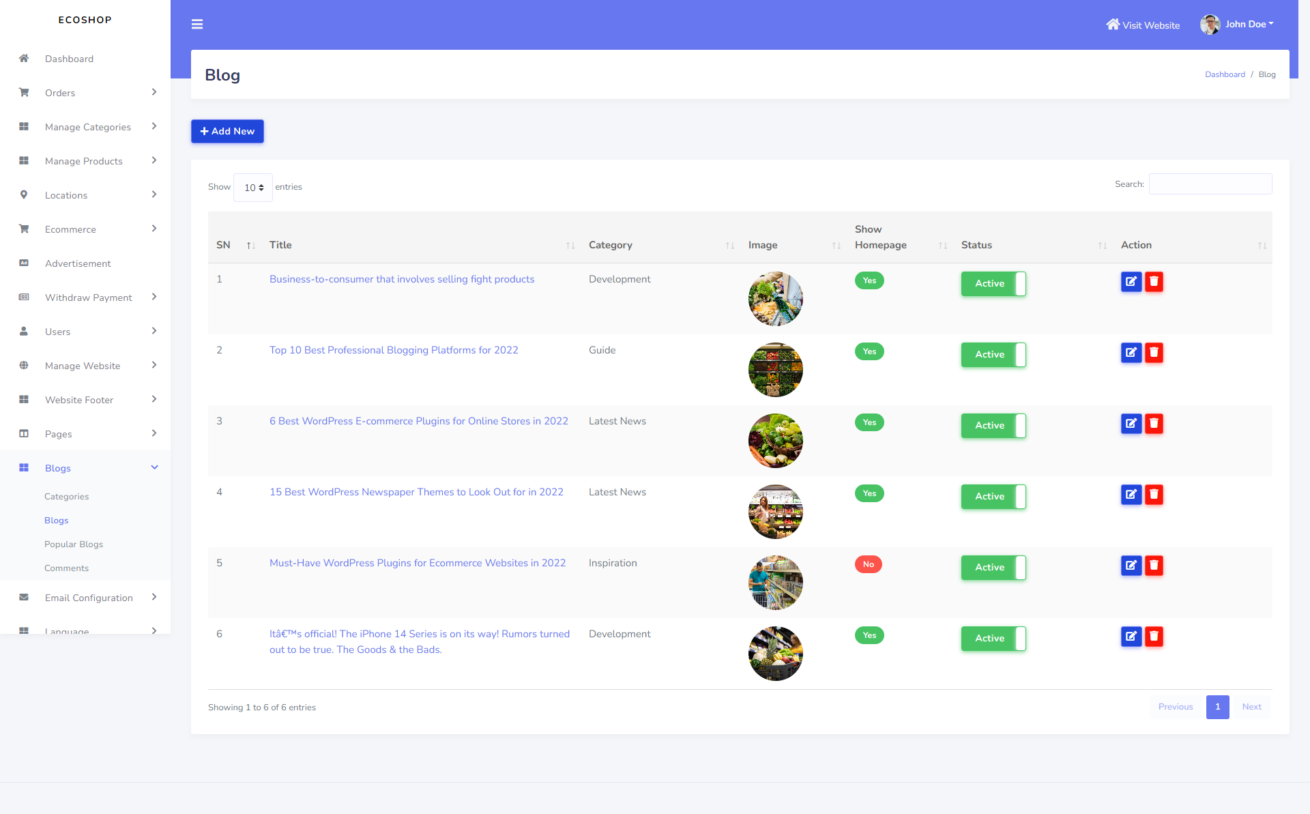
Task: Select Popular Blogs in sidebar
Action: tap(74, 544)
